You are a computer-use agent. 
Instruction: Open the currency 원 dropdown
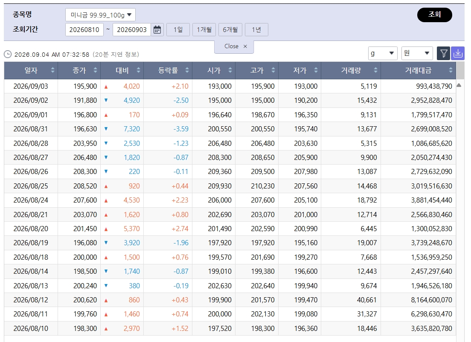[417, 53]
